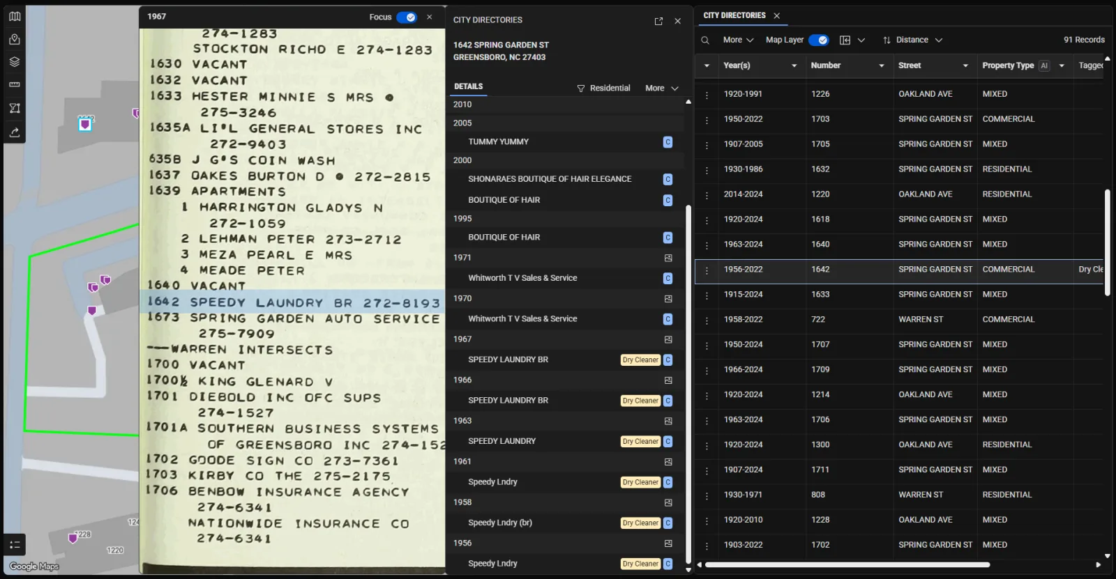Viewport: 1116px width, 579px height.
Task: Click the Residential filter button
Action: point(603,88)
